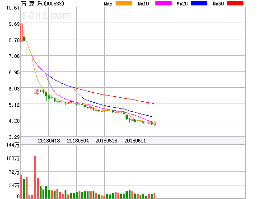
Task: Click the 0 volume axis label
Action: [x=18, y=196]
